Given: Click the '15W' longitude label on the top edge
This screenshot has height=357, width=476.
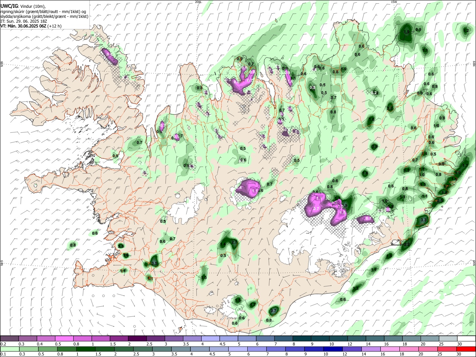Looking at the screenshot, I should coord(394,2).
